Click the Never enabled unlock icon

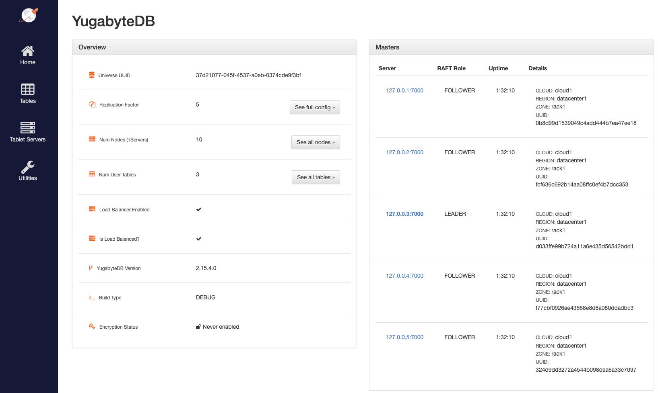[198, 327]
